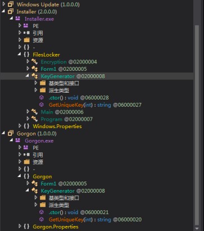Expand 基类型和接口 under FilesLocker KeyGenerator
Viewport: 204px width, 231px height.
tap(36, 83)
